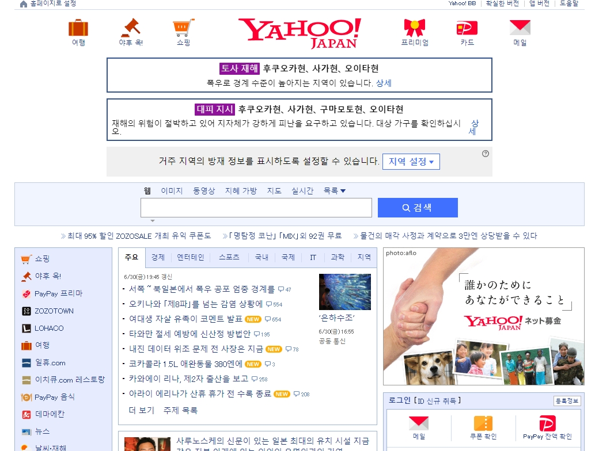Open the travel suitcase icon at top

(x=78, y=28)
